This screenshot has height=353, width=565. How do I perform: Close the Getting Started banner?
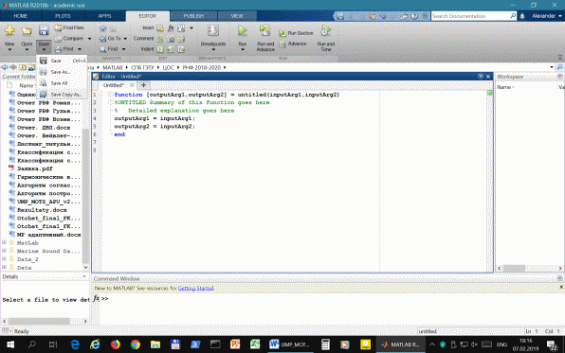[561, 287]
